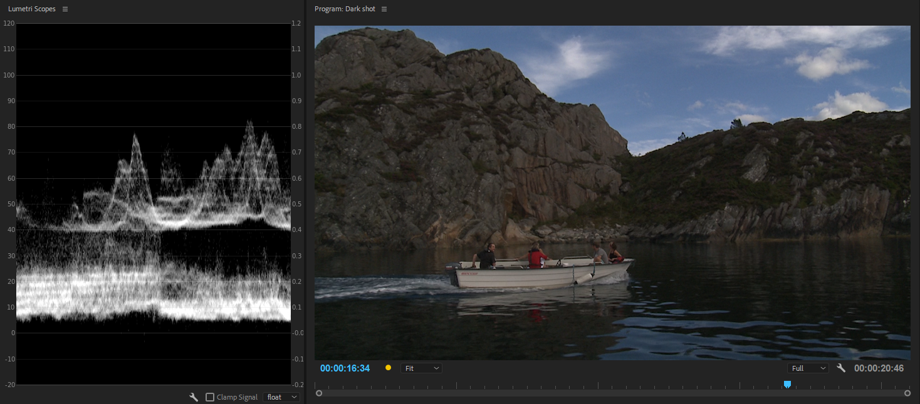Open the float bit-depth dropdown
Screen dimensions: 920x404
click(282, 397)
